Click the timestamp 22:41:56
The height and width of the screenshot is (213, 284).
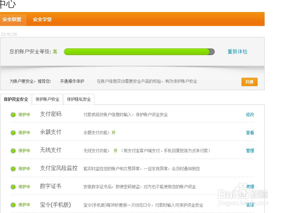pos(9,34)
